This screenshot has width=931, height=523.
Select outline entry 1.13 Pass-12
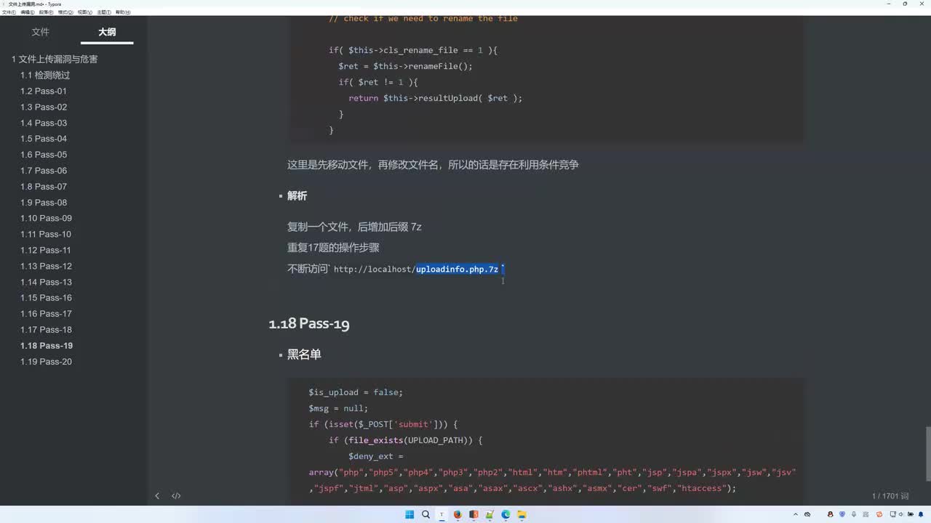[46, 267]
